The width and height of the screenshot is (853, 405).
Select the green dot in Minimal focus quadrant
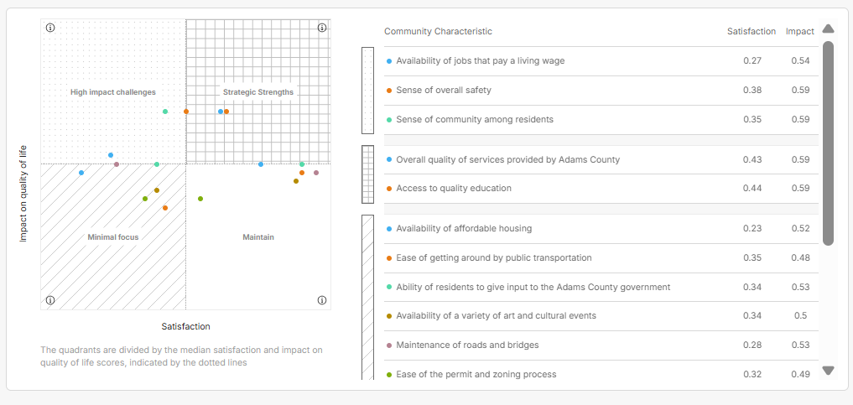click(145, 199)
